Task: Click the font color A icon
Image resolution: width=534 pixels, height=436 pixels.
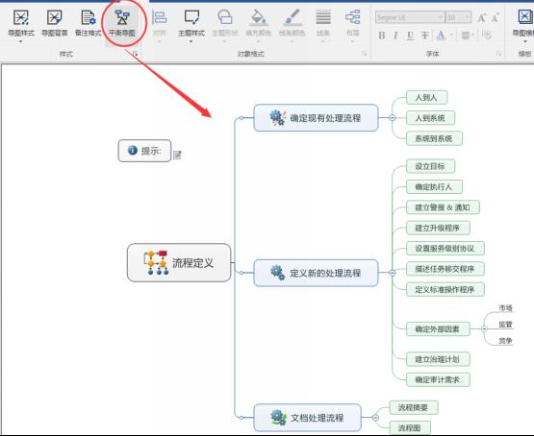Action: click(x=441, y=36)
